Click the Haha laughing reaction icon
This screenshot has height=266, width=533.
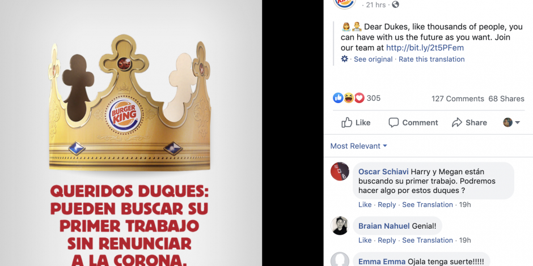[x=349, y=98]
